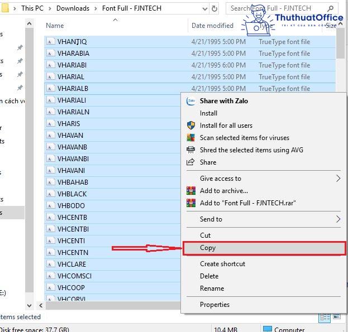Click Font Full - FJNTECH breadcrumb
The height and width of the screenshot is (332, 348).
[x=132, y=8]
